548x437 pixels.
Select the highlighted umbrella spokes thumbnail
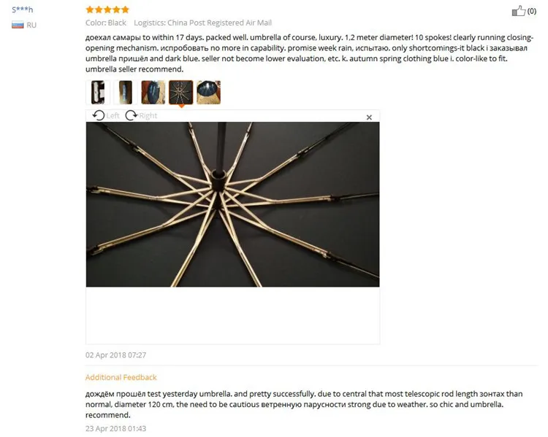pos(181,92)
